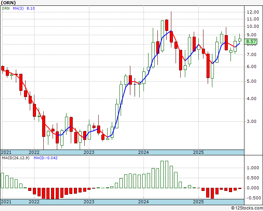The image size is (263, 211).
Task: Click the current price tag 8.57
Action: point(251,41)
